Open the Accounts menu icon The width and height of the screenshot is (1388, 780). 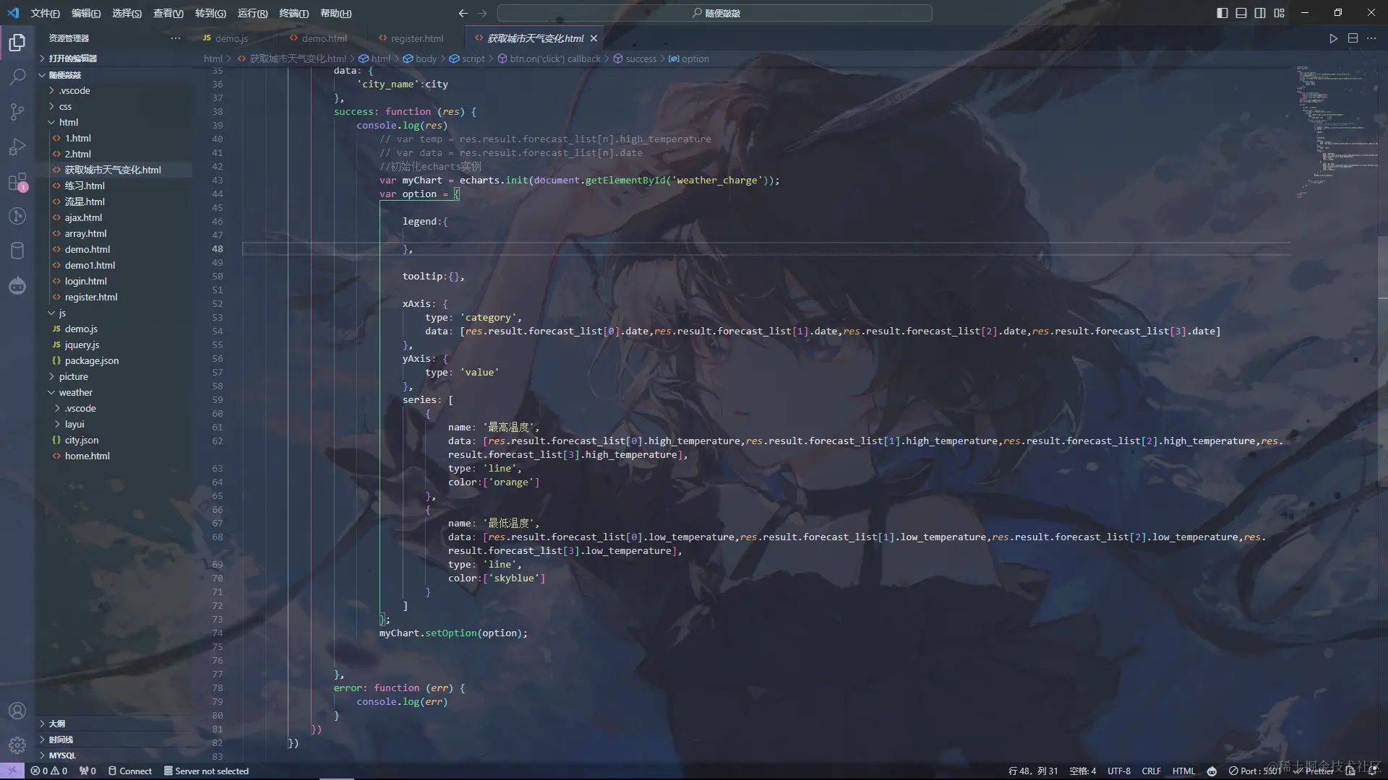[17, 711]
